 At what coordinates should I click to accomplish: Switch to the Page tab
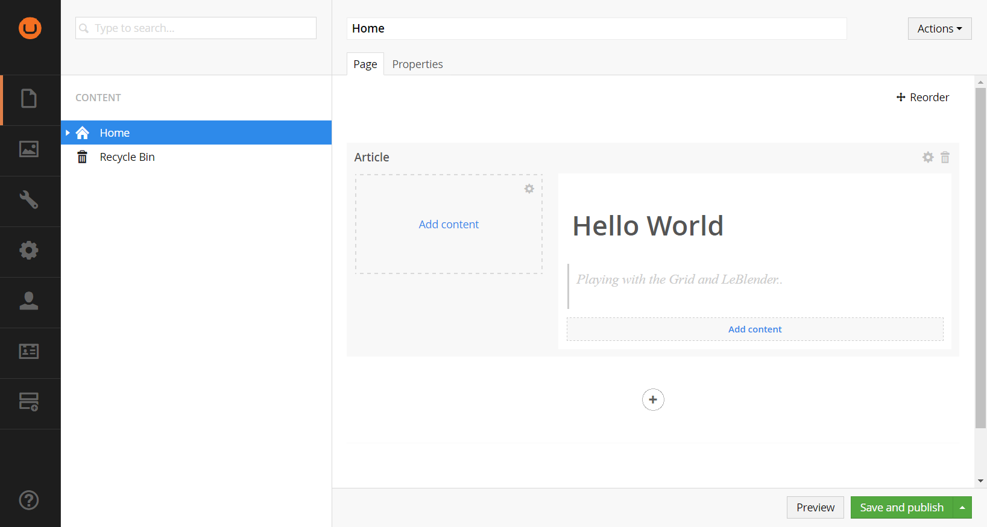(365, 64)
